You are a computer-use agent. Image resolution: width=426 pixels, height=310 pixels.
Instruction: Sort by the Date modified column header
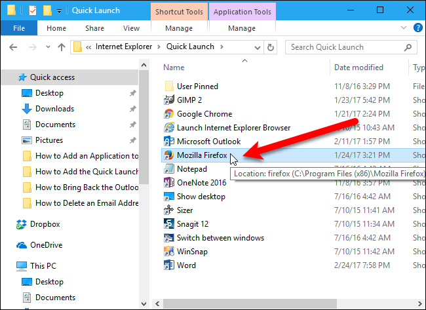coord(358,68)
